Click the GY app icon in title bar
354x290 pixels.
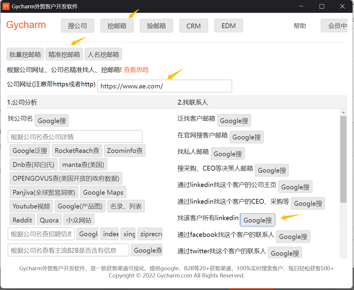[x=6, y=6]
